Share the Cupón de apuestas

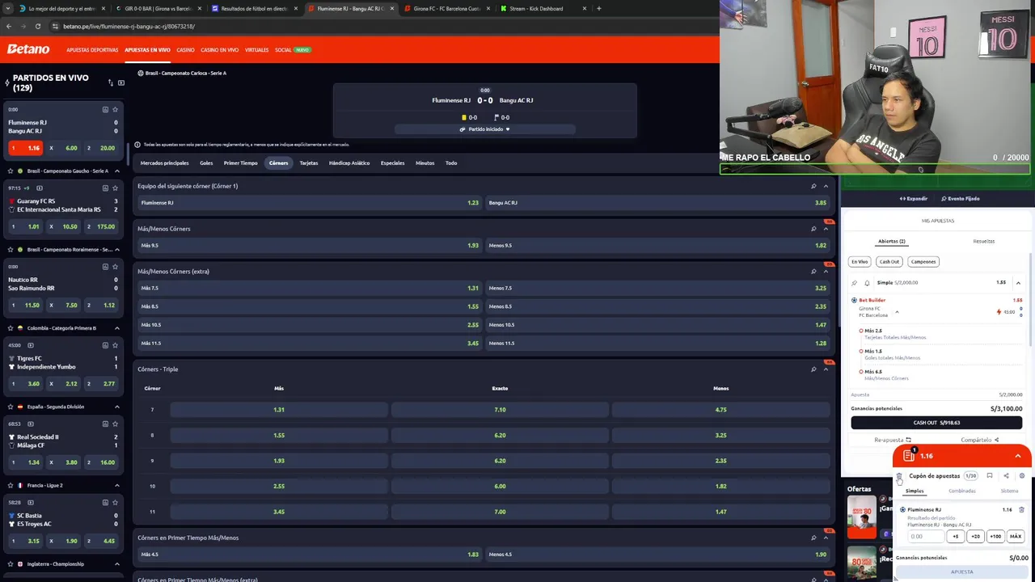(1006, 476)
